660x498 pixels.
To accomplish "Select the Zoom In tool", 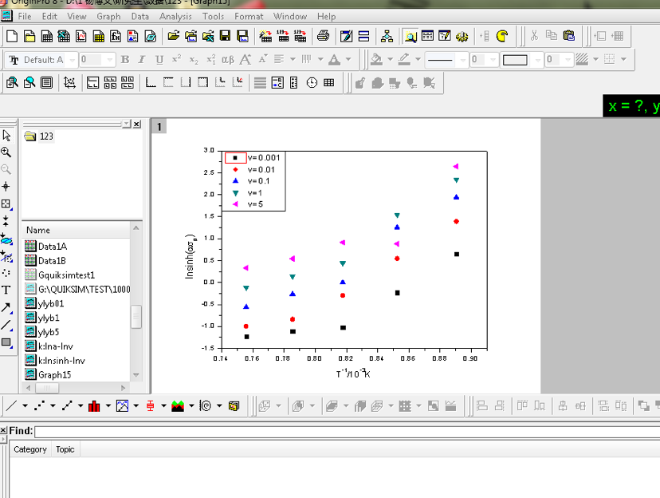I will (6, 152).
